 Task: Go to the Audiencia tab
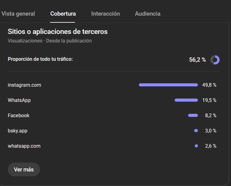[148, 14]
